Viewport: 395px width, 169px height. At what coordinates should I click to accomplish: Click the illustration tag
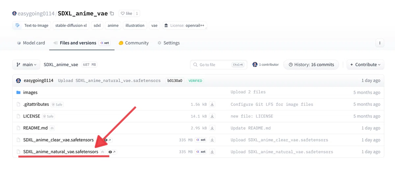[x=135, y=26]
